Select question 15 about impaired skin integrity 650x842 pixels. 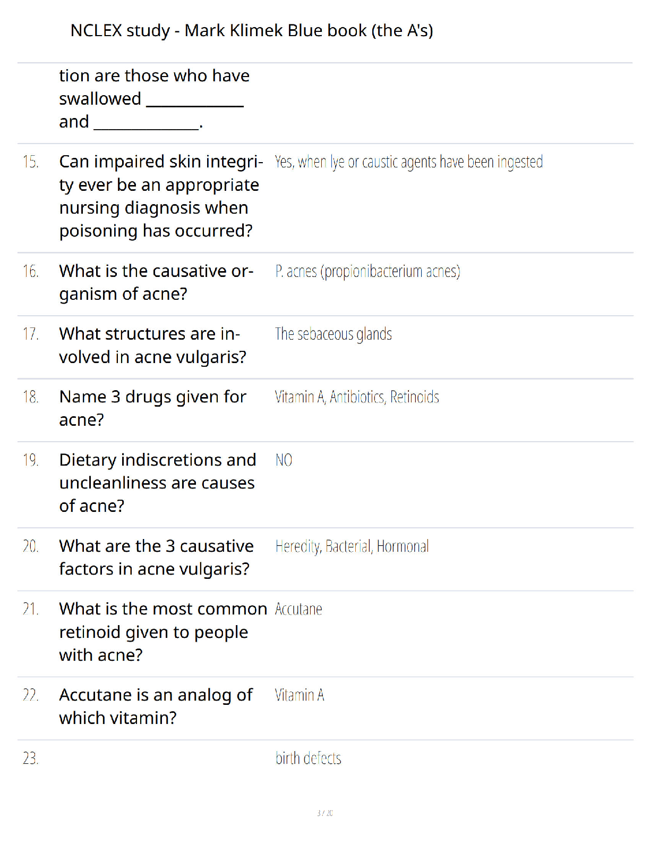(161, 196)
